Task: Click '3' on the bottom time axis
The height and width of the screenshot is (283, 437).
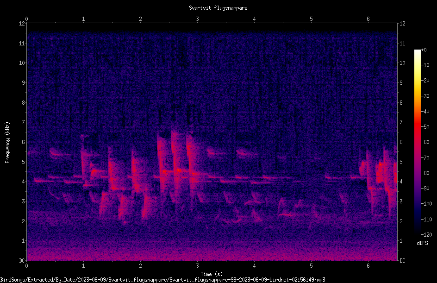Action: click(197, 266)
